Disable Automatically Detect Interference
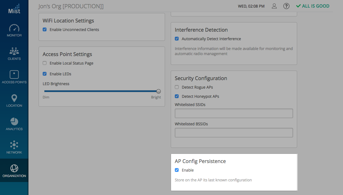 point(177,39)
